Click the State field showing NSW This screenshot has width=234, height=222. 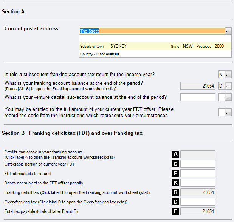[188, 46]
